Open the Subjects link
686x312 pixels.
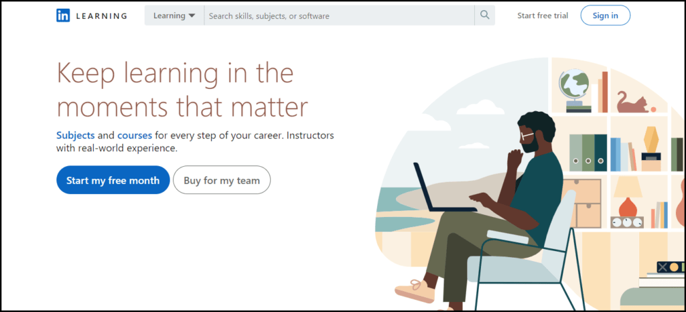[75, 135]
